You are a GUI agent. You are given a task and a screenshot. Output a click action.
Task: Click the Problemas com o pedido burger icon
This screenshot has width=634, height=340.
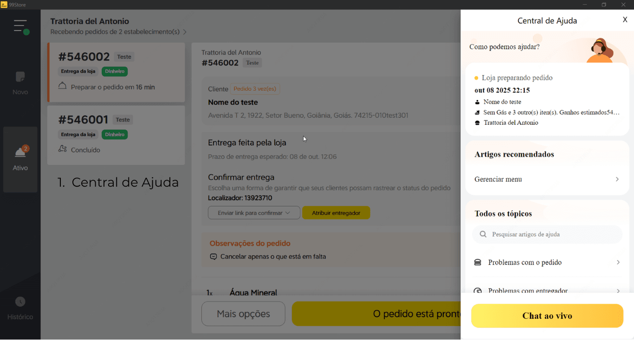pos(478,263)
